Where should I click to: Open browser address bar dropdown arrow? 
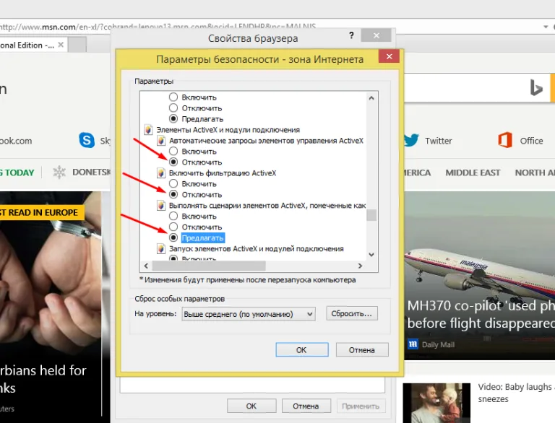coord(546,27)
